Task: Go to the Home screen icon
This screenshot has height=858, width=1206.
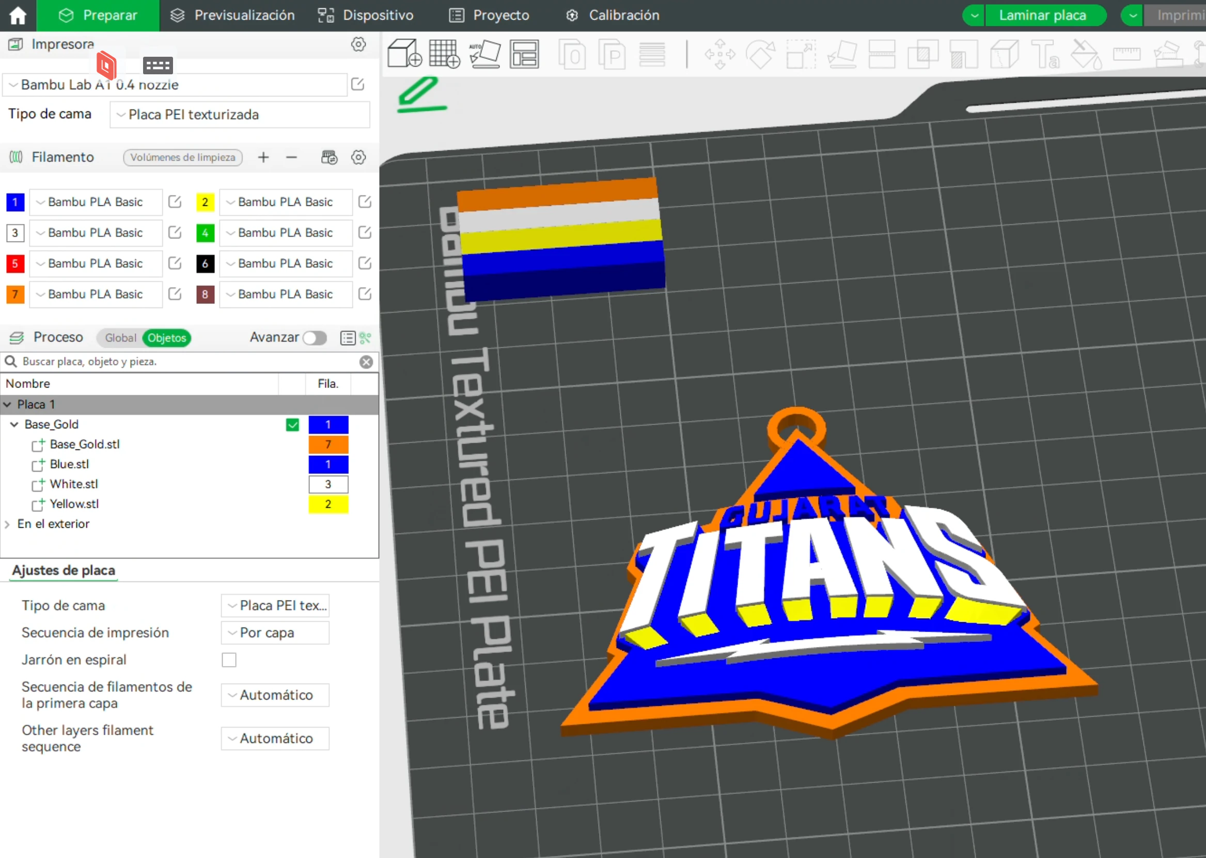Action: (18, 15)
